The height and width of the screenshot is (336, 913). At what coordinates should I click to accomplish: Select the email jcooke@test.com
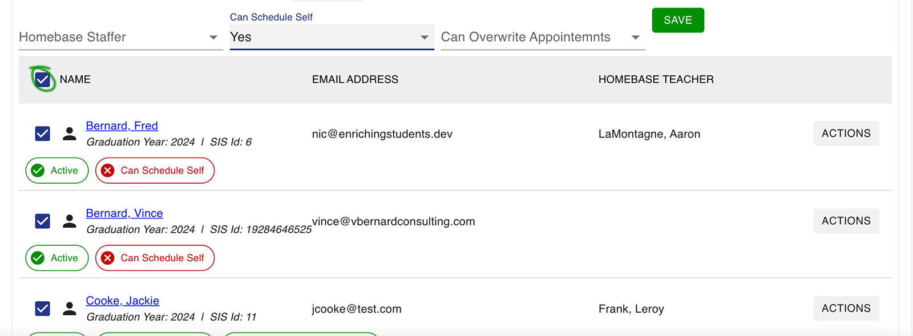click(357, 309)
